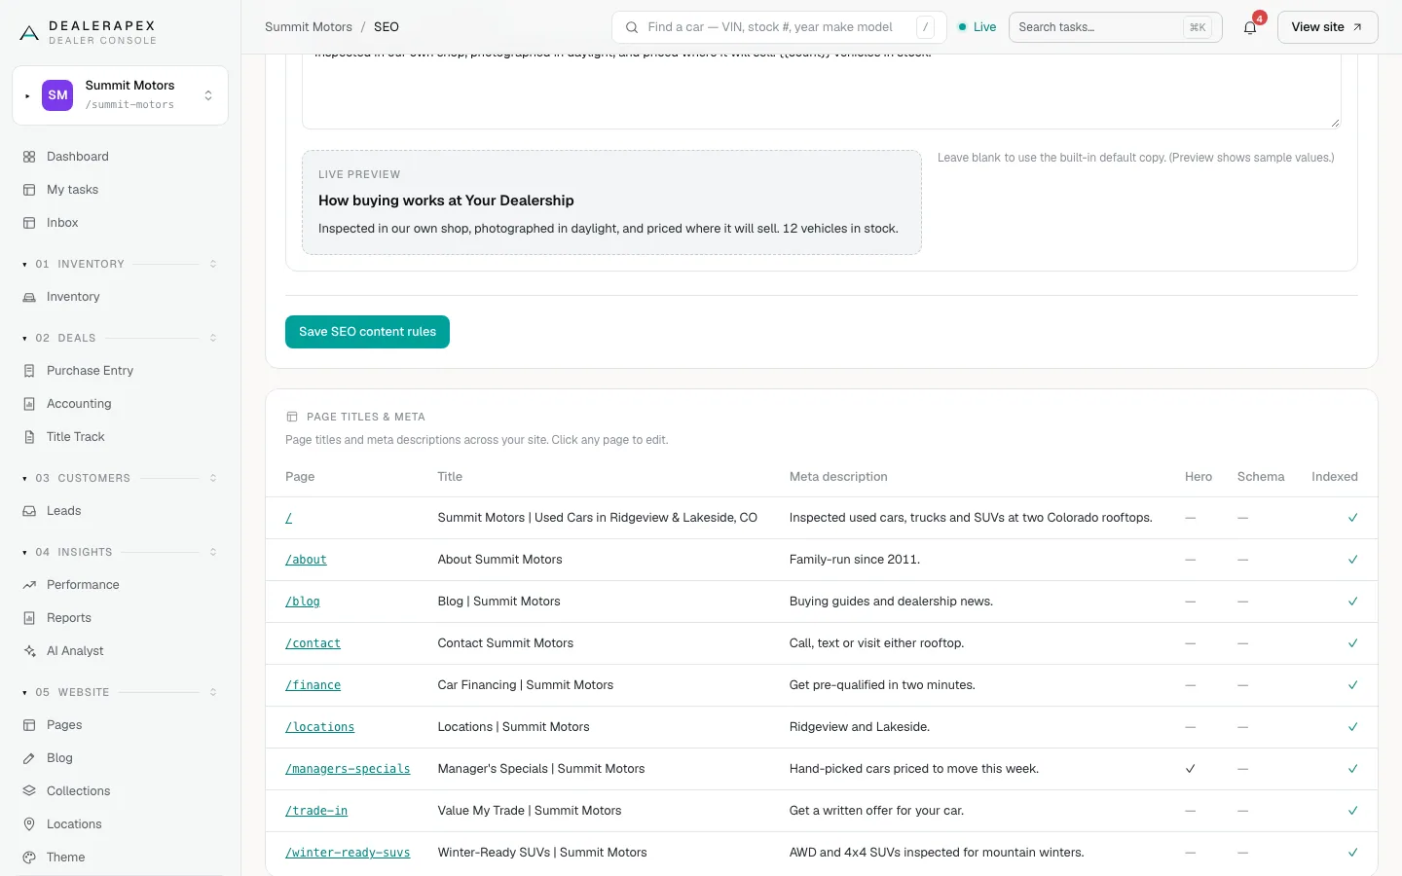This screenshot has width=1402, height=876.
Task: Select the SEO breadcrumb item
Action: [x=387, y=27]
